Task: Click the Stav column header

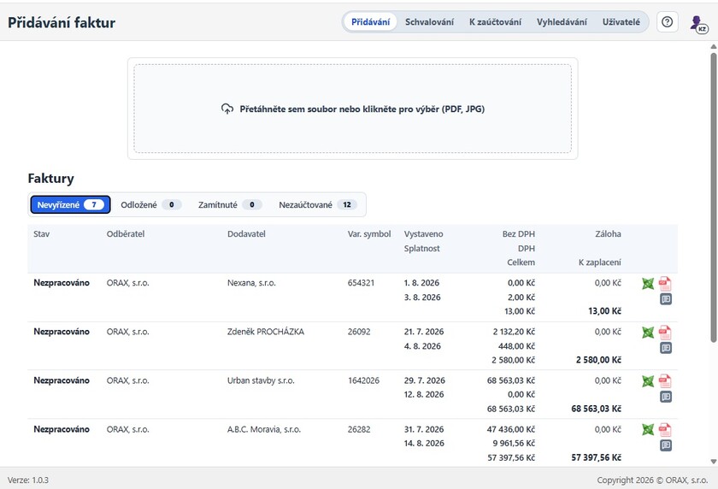Action: click(41, 234)
